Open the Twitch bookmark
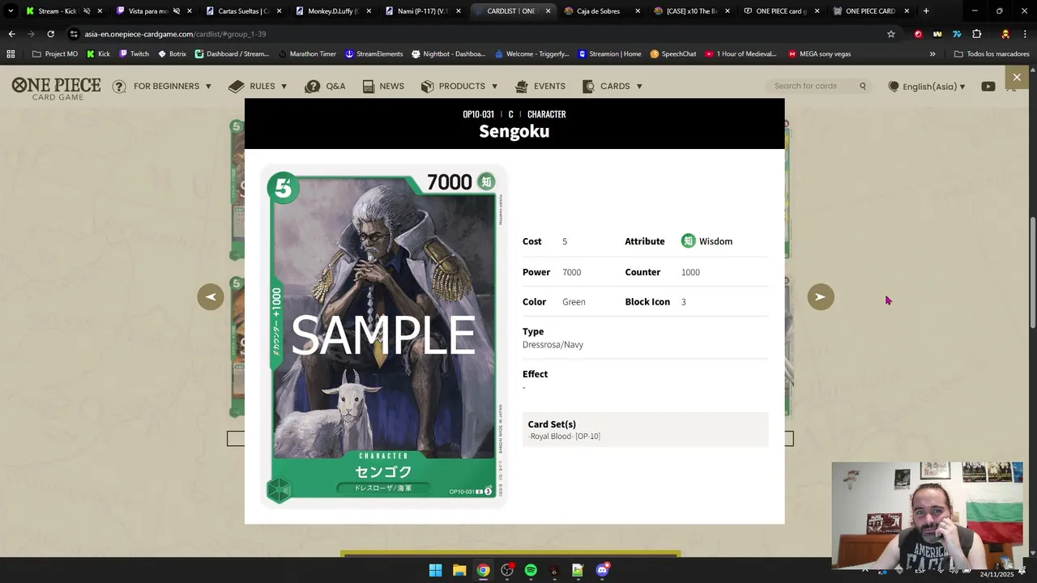The width and height of the screenshot is (1037, 583). (134, 54)
